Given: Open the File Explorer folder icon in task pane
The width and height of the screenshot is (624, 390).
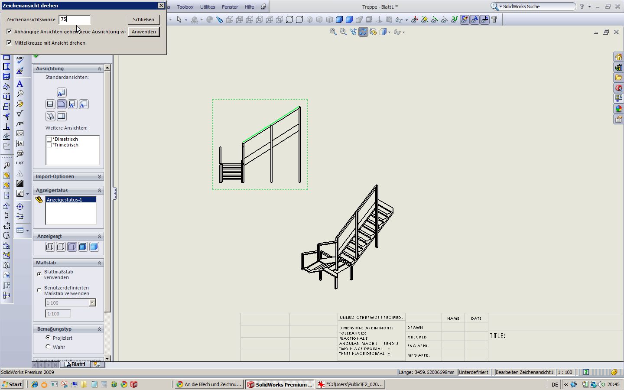Looking at the screenshot, I should click(x=618, y=78).
